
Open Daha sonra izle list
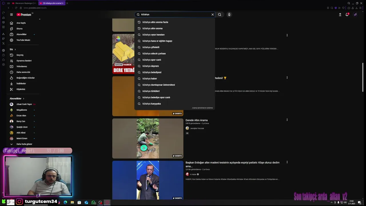[x=23, y=72]
